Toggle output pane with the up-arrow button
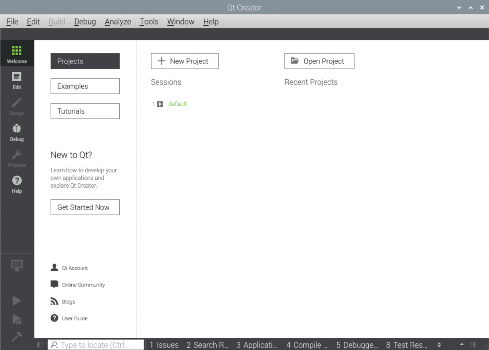Screen dimensions: 489x350 462,345
